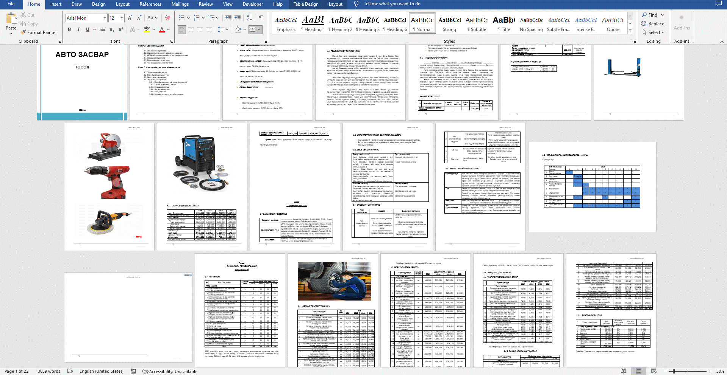Click page with welding machine image
The width and height of the screenshot is (727, 375).
(x=202, y=187)
